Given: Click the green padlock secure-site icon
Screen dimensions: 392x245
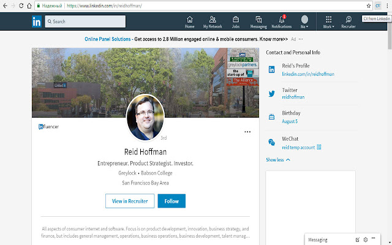Looking at the screenshot, I should coord(39,6).
